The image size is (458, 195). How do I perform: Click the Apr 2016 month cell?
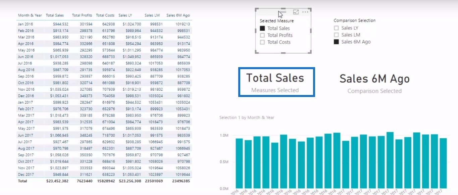(26, 44)
